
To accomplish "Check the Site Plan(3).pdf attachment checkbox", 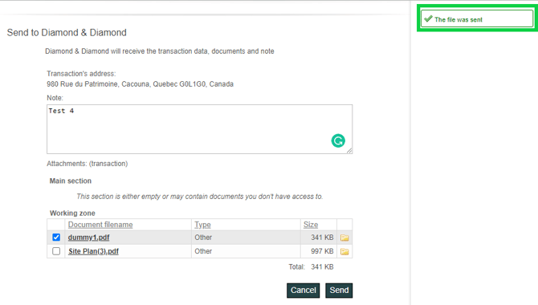I will 56,251.
